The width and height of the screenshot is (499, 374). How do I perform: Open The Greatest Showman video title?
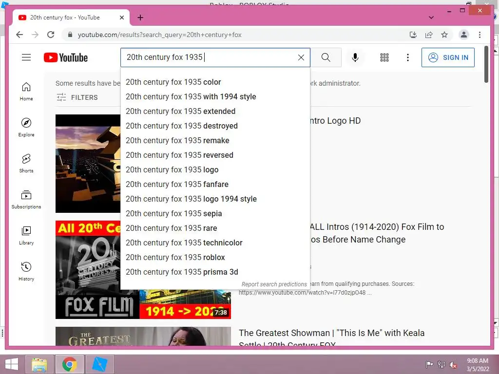pos(331,338)
